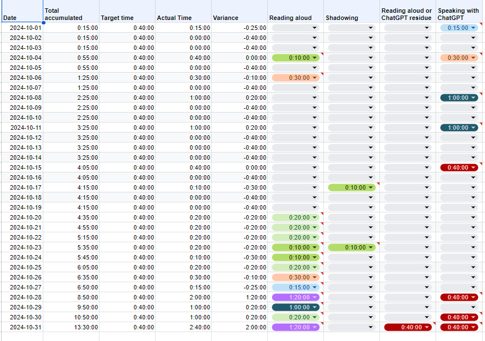Open Reading aloud 1:20:00 chip on 2024-10-28

pos(296,297)
